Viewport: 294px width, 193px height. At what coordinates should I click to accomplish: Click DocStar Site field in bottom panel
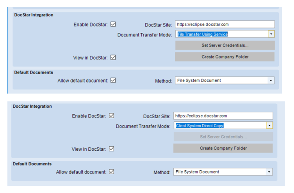223,116
